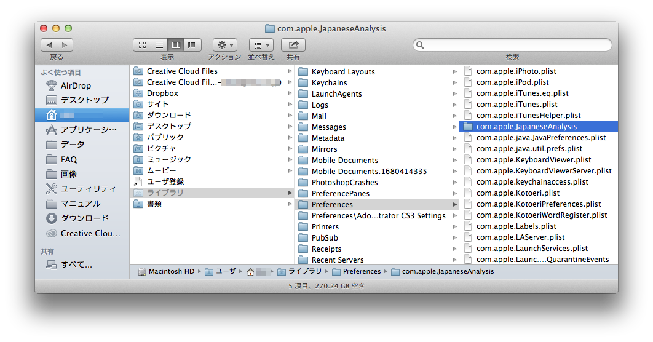This screenshot has height=342, width=653.
Task: Open ユーティリティ in the sidebar
Action: click(x=82, y=189)
